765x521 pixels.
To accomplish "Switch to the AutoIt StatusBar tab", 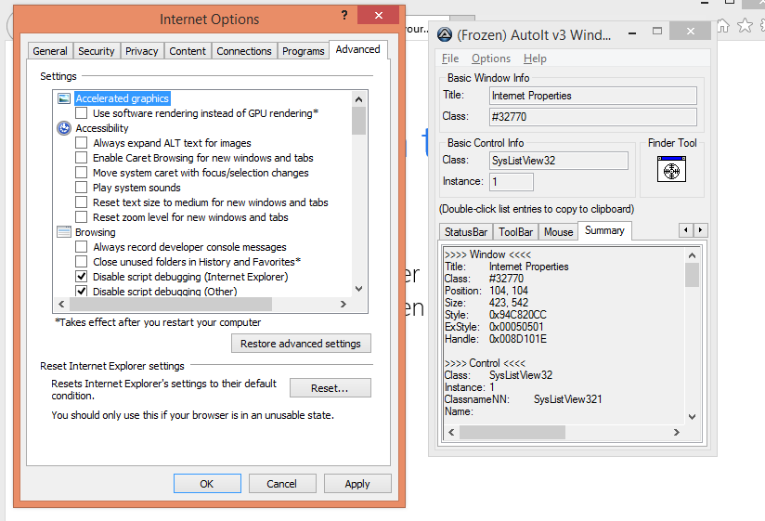I will pos(466,232).
